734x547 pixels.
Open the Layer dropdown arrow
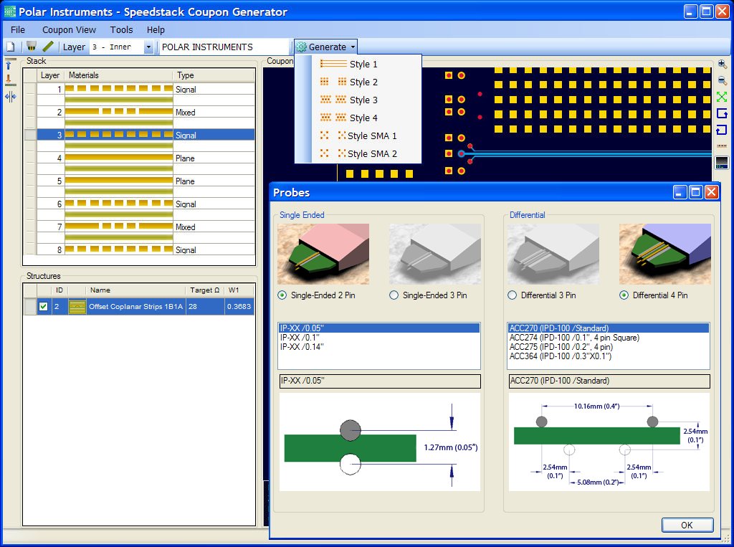[x=148, y=47]
